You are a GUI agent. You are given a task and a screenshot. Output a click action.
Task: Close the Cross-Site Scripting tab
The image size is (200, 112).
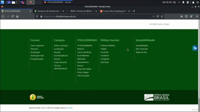tap(129, 11)
